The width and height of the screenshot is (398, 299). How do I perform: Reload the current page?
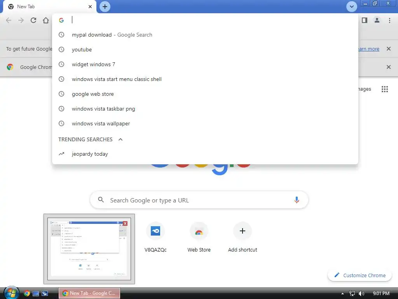(x=33, y=20)
